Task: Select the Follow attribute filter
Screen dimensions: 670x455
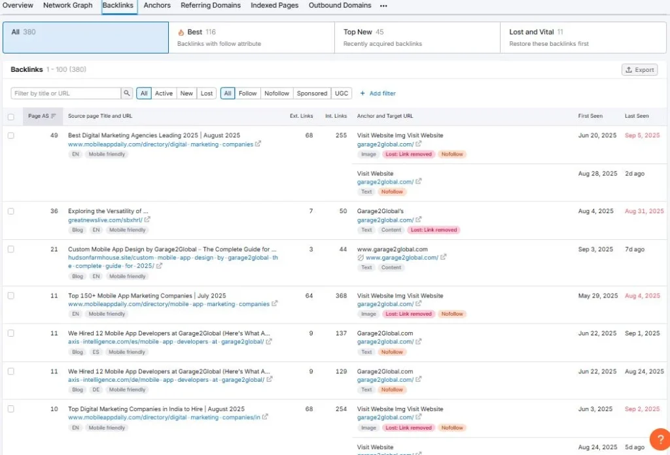Action: click(247, 93)
